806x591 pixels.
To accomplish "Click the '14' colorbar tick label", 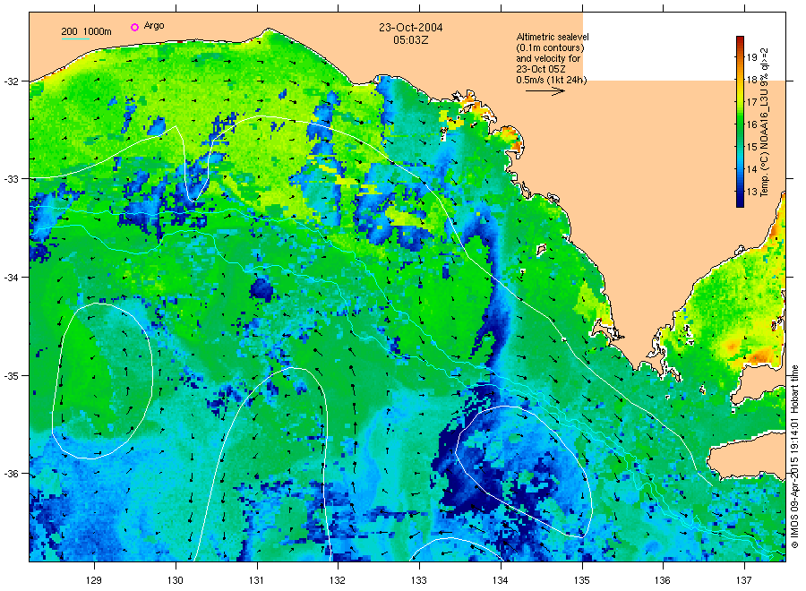I will [752, 169].
